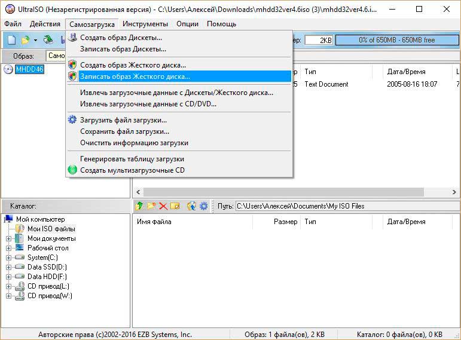The image size is (461, 340).
Task: Click the UltraISO disc icon in the title bar
Action: 10,9
